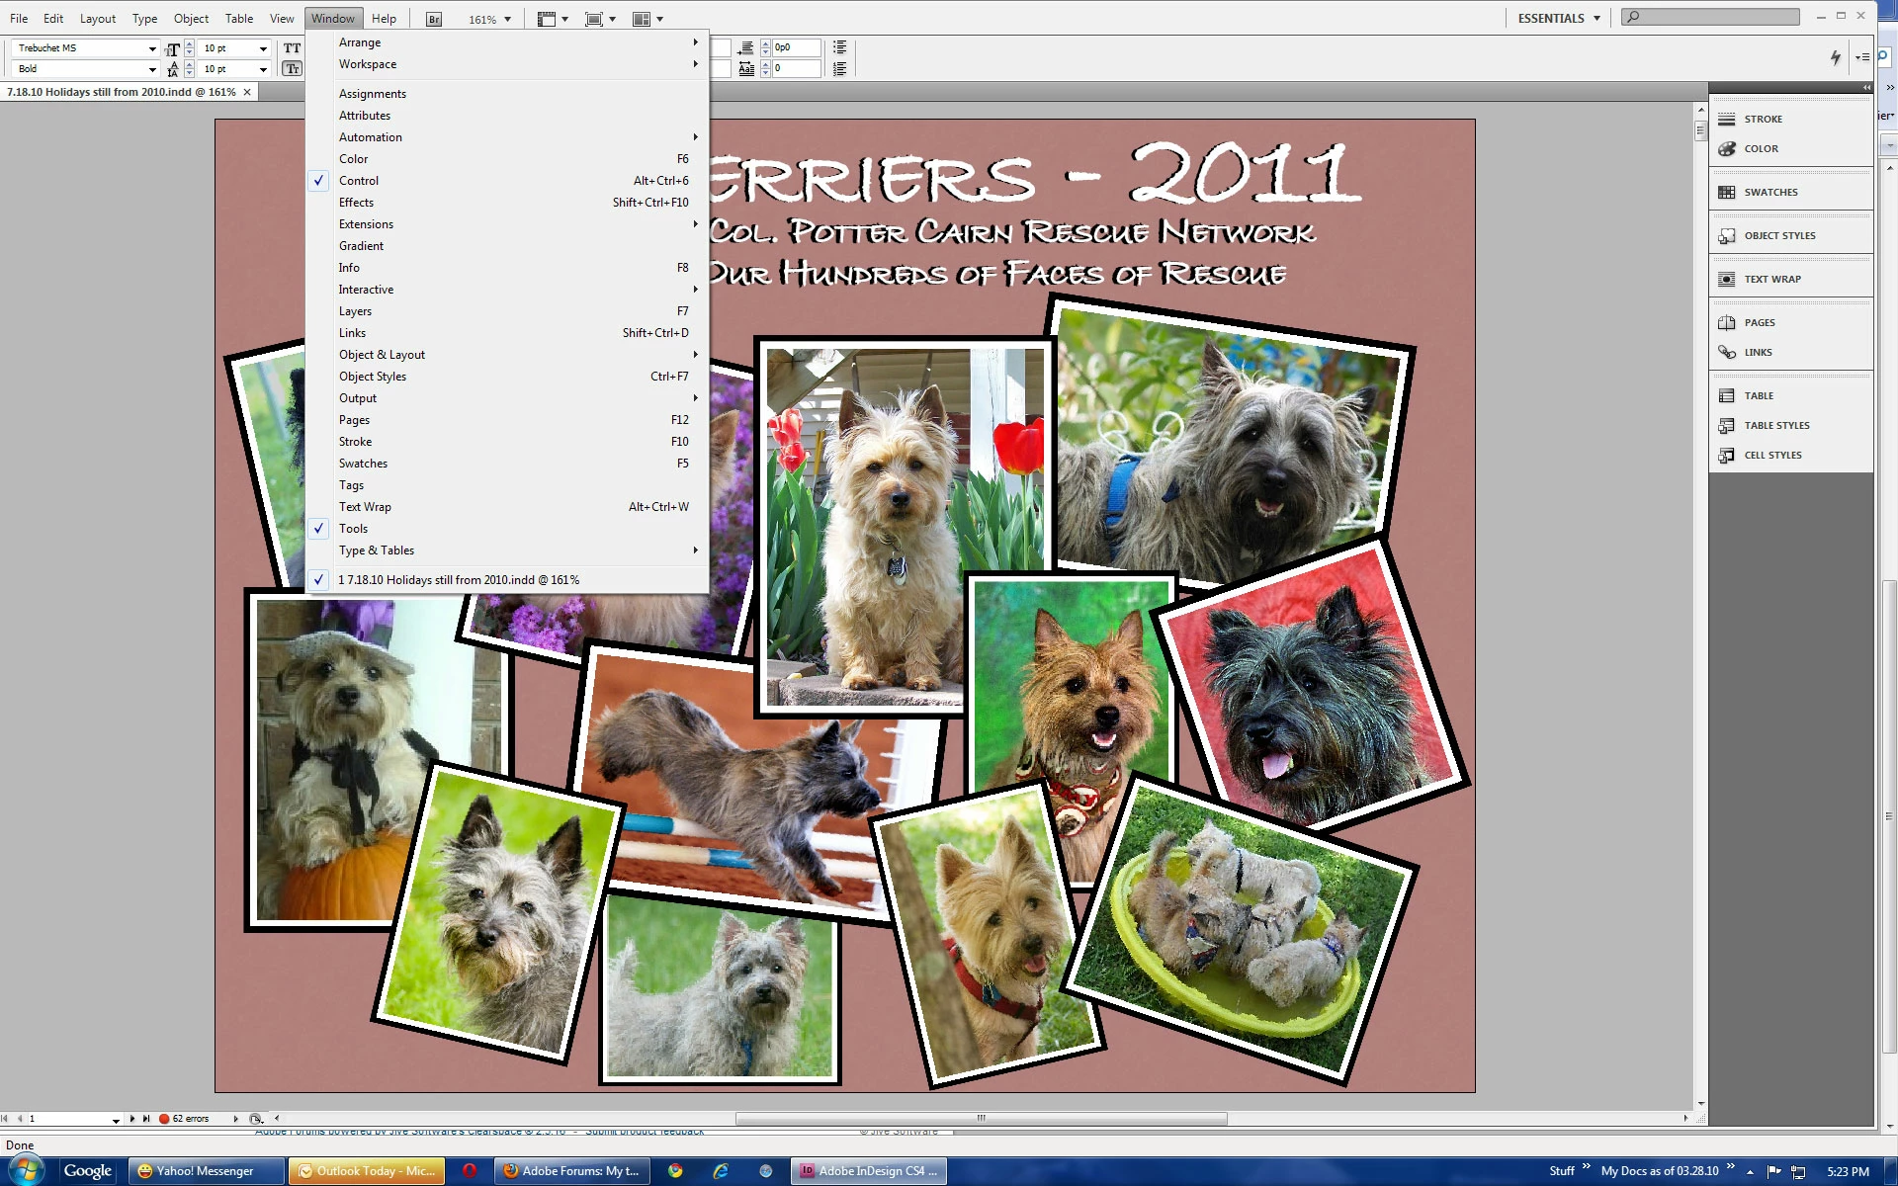
Task: Click the All Caps TT button
Action: pyautogui.click(x=292, y=47)
